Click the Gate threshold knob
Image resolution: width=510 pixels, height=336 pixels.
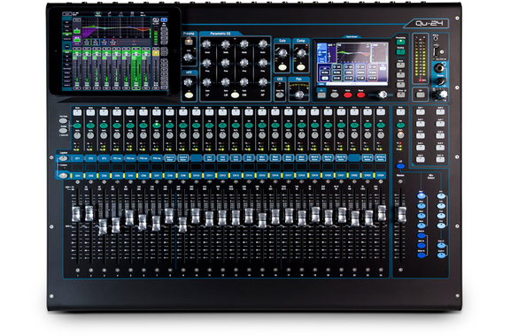[x=282, y=52]
